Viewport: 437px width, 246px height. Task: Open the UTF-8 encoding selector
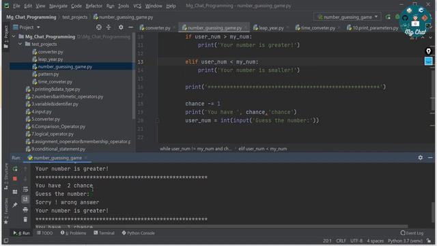coord(356,241)
